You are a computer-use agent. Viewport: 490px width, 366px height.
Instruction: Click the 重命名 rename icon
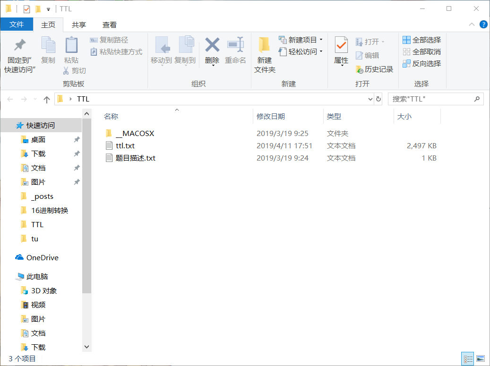point(235,45)
